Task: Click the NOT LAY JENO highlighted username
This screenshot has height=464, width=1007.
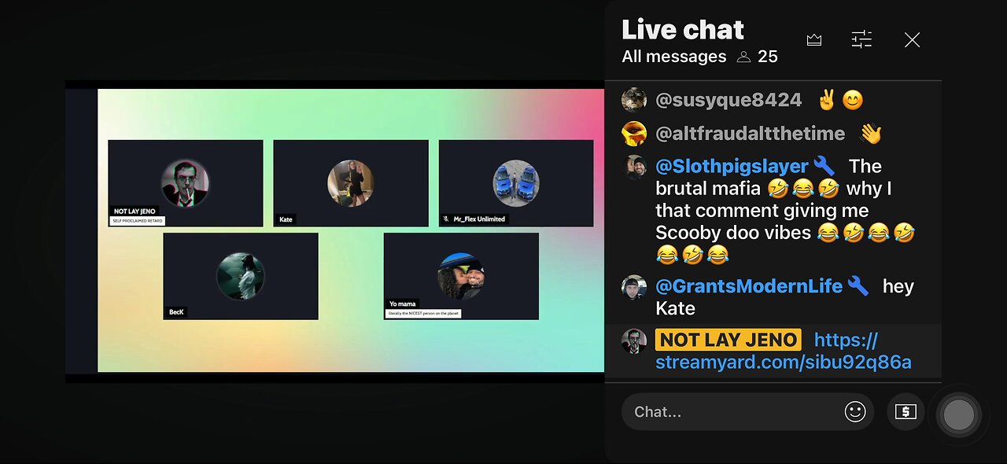Action: [728, 340]
